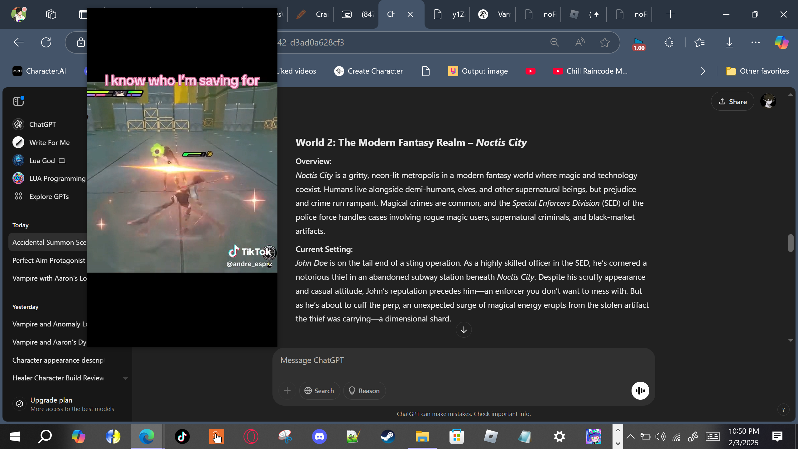Screen dimensions: 798x449
Task: Open TikTok from the taskbar
Action: (182, 437)
